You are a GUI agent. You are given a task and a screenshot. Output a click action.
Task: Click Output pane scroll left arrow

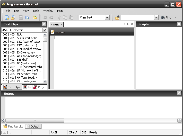point(3,120)
